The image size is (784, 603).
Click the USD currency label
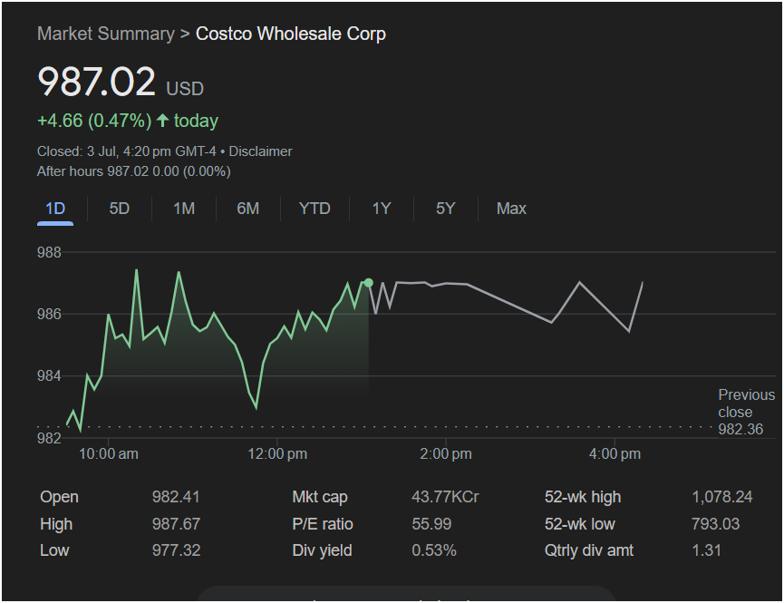pyautogui.click(x=185, y=89)
